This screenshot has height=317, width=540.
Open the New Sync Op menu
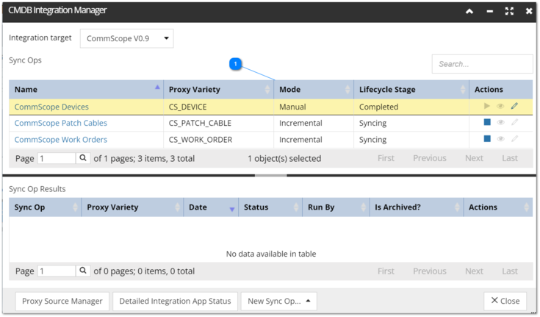tap(278, 301)
